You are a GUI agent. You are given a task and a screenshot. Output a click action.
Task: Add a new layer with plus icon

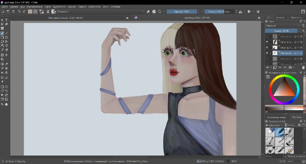tap(267, 67)
